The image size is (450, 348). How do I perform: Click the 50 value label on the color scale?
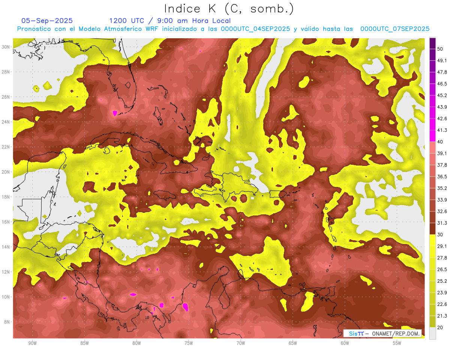[x=440, y=49]
